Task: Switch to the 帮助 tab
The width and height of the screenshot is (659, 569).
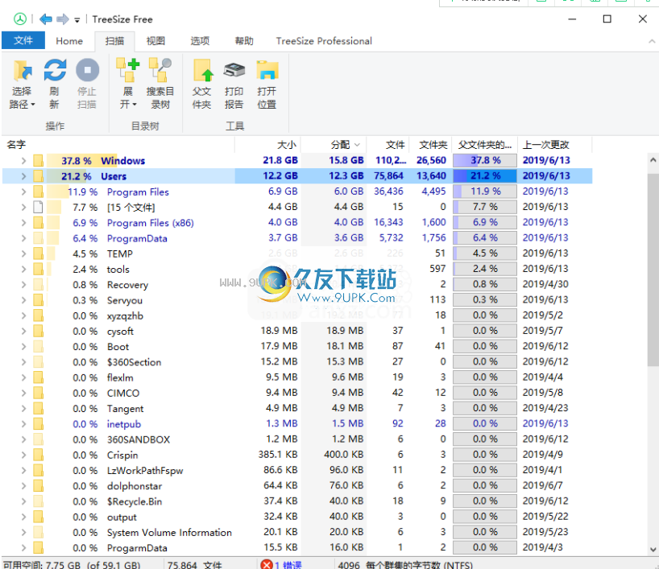Action: tap(244, 41)
